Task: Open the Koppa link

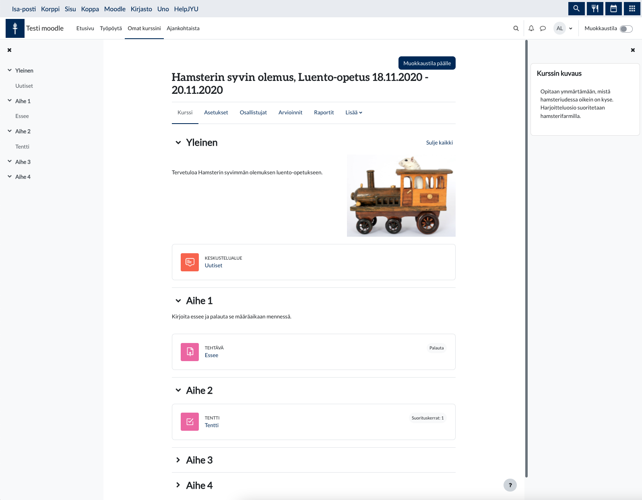Action: pyautogui.click(x=90, y=9)
